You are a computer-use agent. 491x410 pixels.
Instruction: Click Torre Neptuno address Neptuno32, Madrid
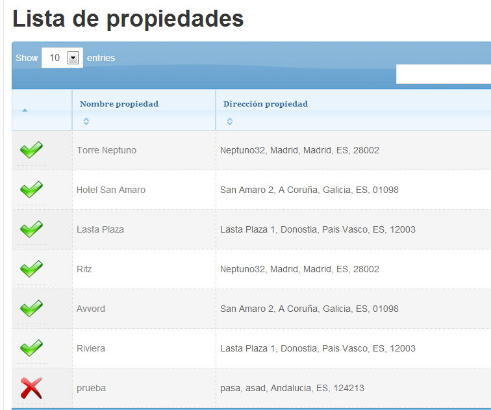click(x=299, y=150)
